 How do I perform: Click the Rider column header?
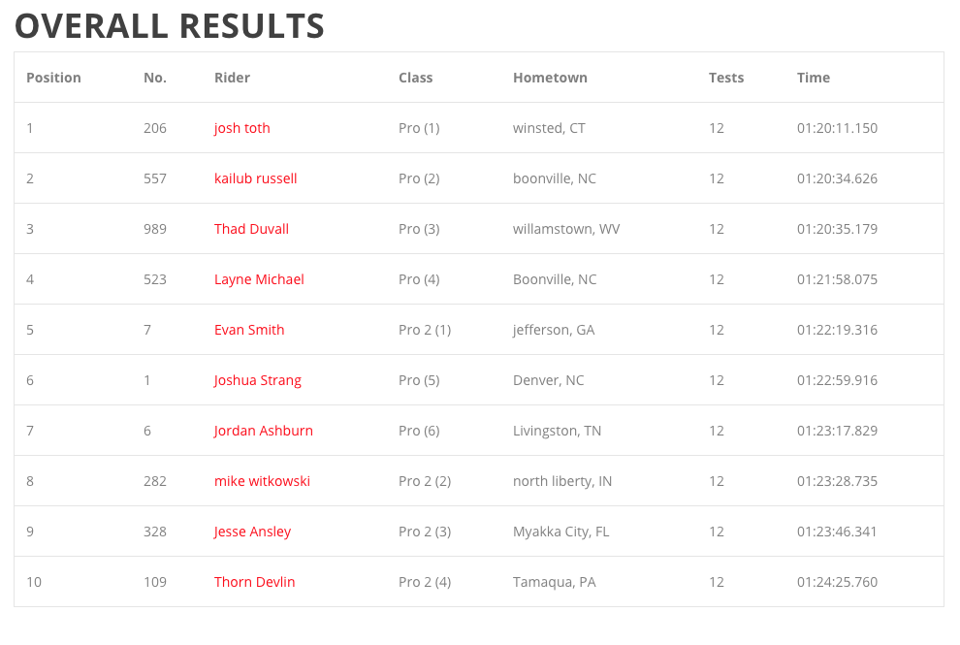(232, 78)
